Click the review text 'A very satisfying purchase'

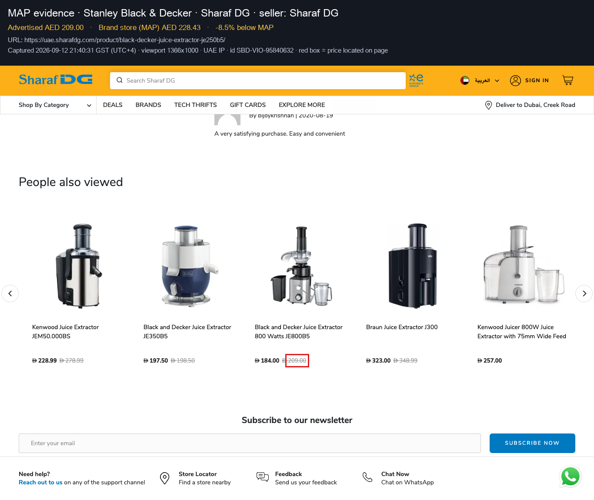click(280, 134)
